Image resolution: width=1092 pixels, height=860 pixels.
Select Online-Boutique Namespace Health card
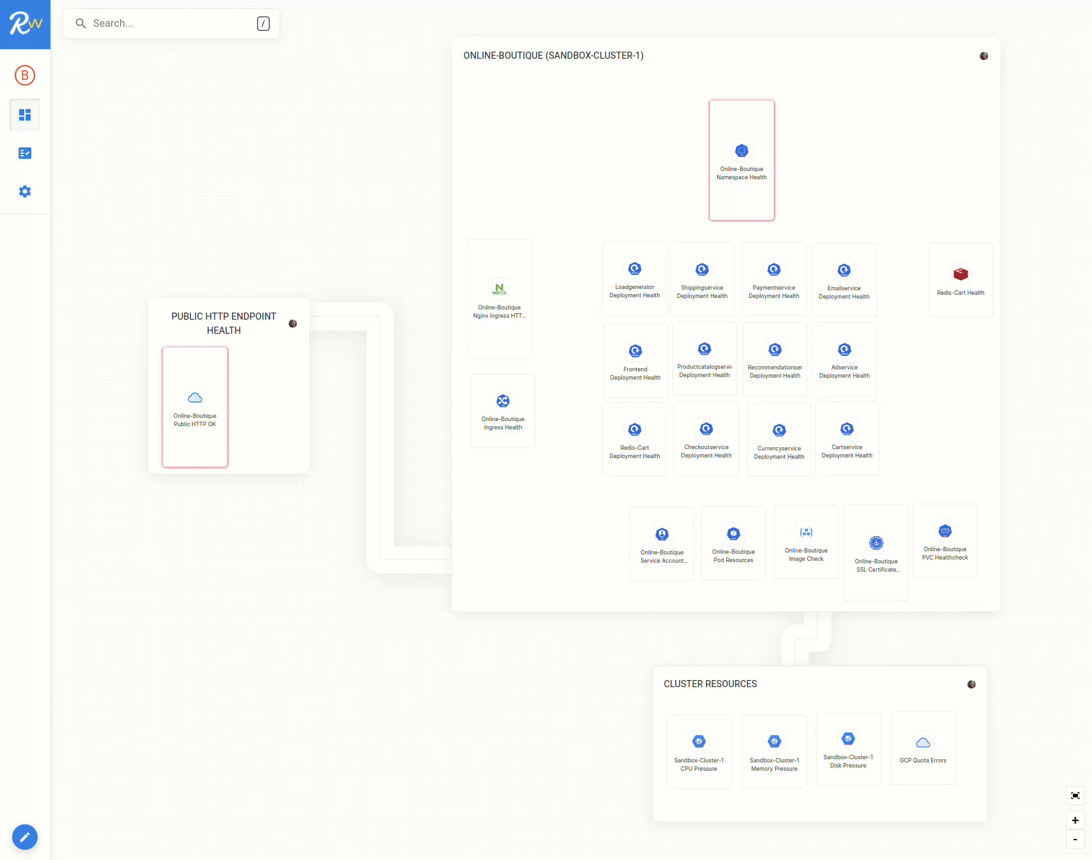coord(741,160)
